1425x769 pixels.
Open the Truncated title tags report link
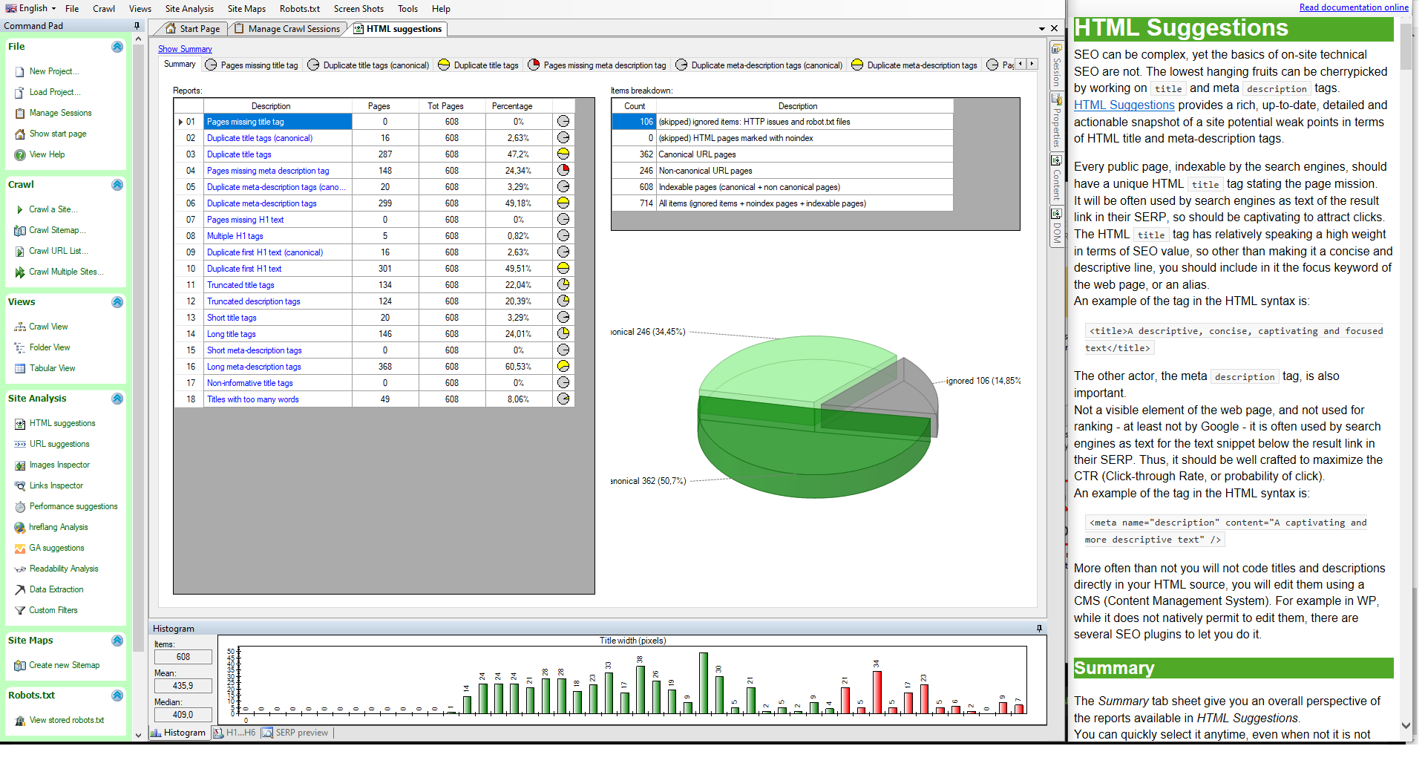tap(240, 285)
